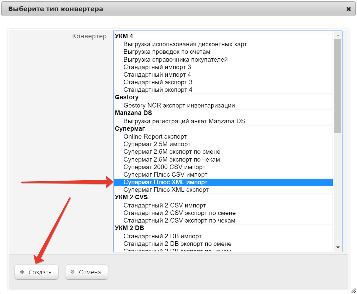The width and height of the screenshot is (357, 294).
Task: Select Супермаг 2.5М экспорт по смене
Action: pos(172,152)
